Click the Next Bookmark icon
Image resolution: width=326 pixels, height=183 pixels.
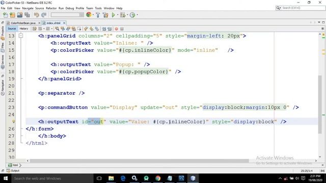tap(92, 29)
